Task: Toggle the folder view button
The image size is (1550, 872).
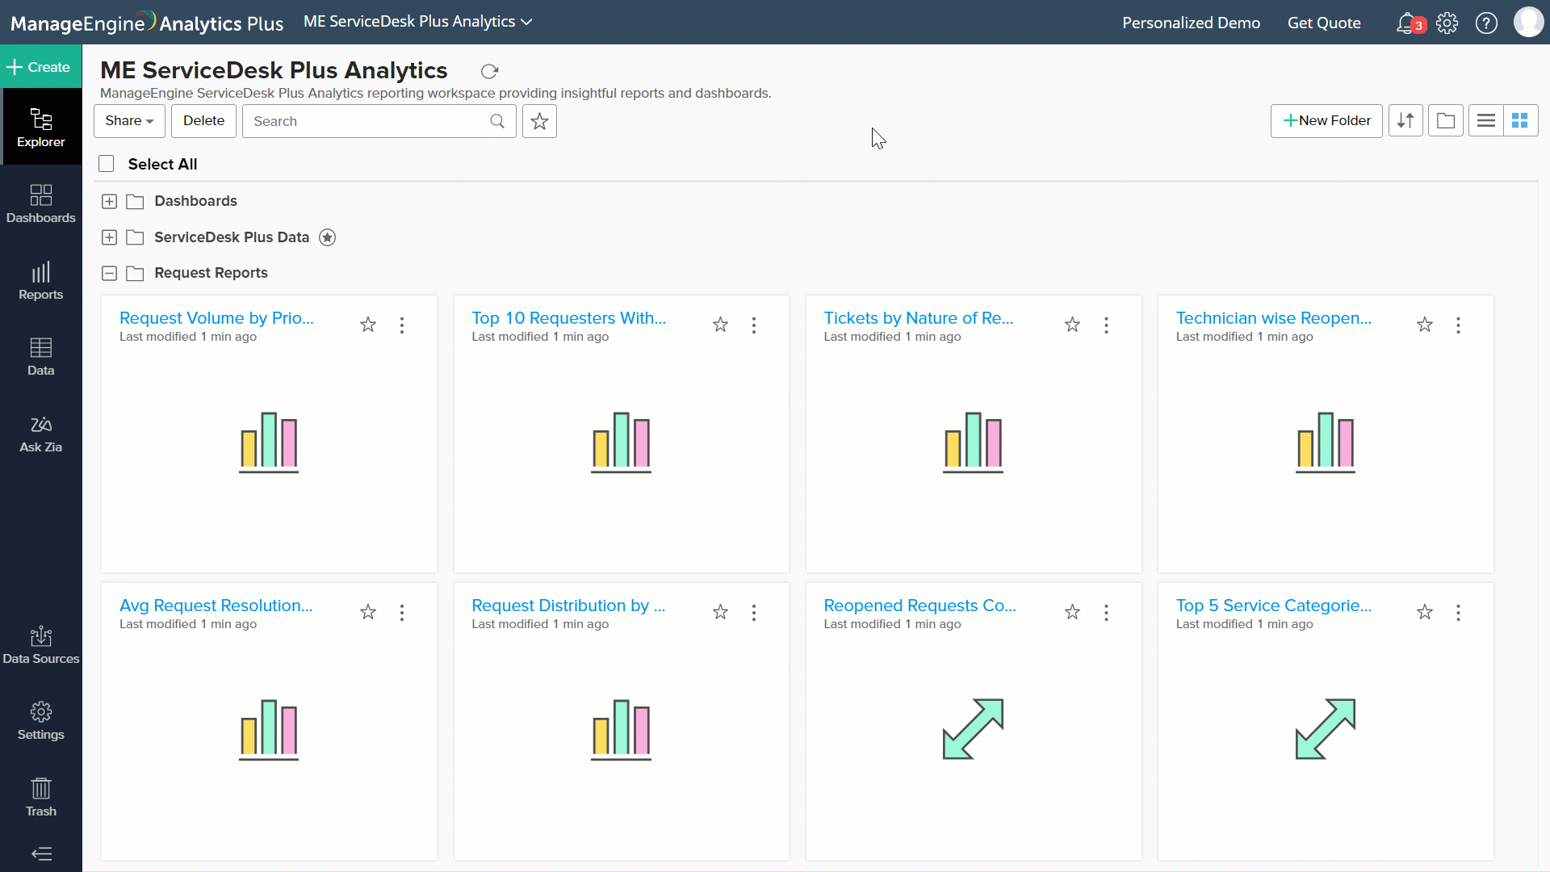Action: [x=1446, y=120]
